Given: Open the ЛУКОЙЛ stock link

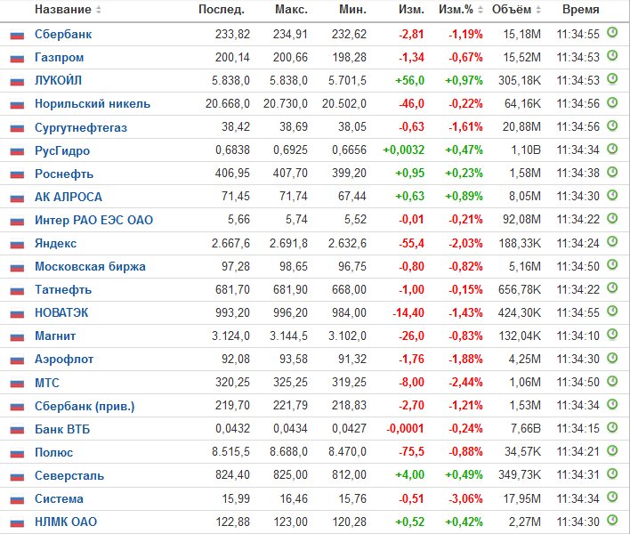Looking at the screenshot, I should [58, 81].
